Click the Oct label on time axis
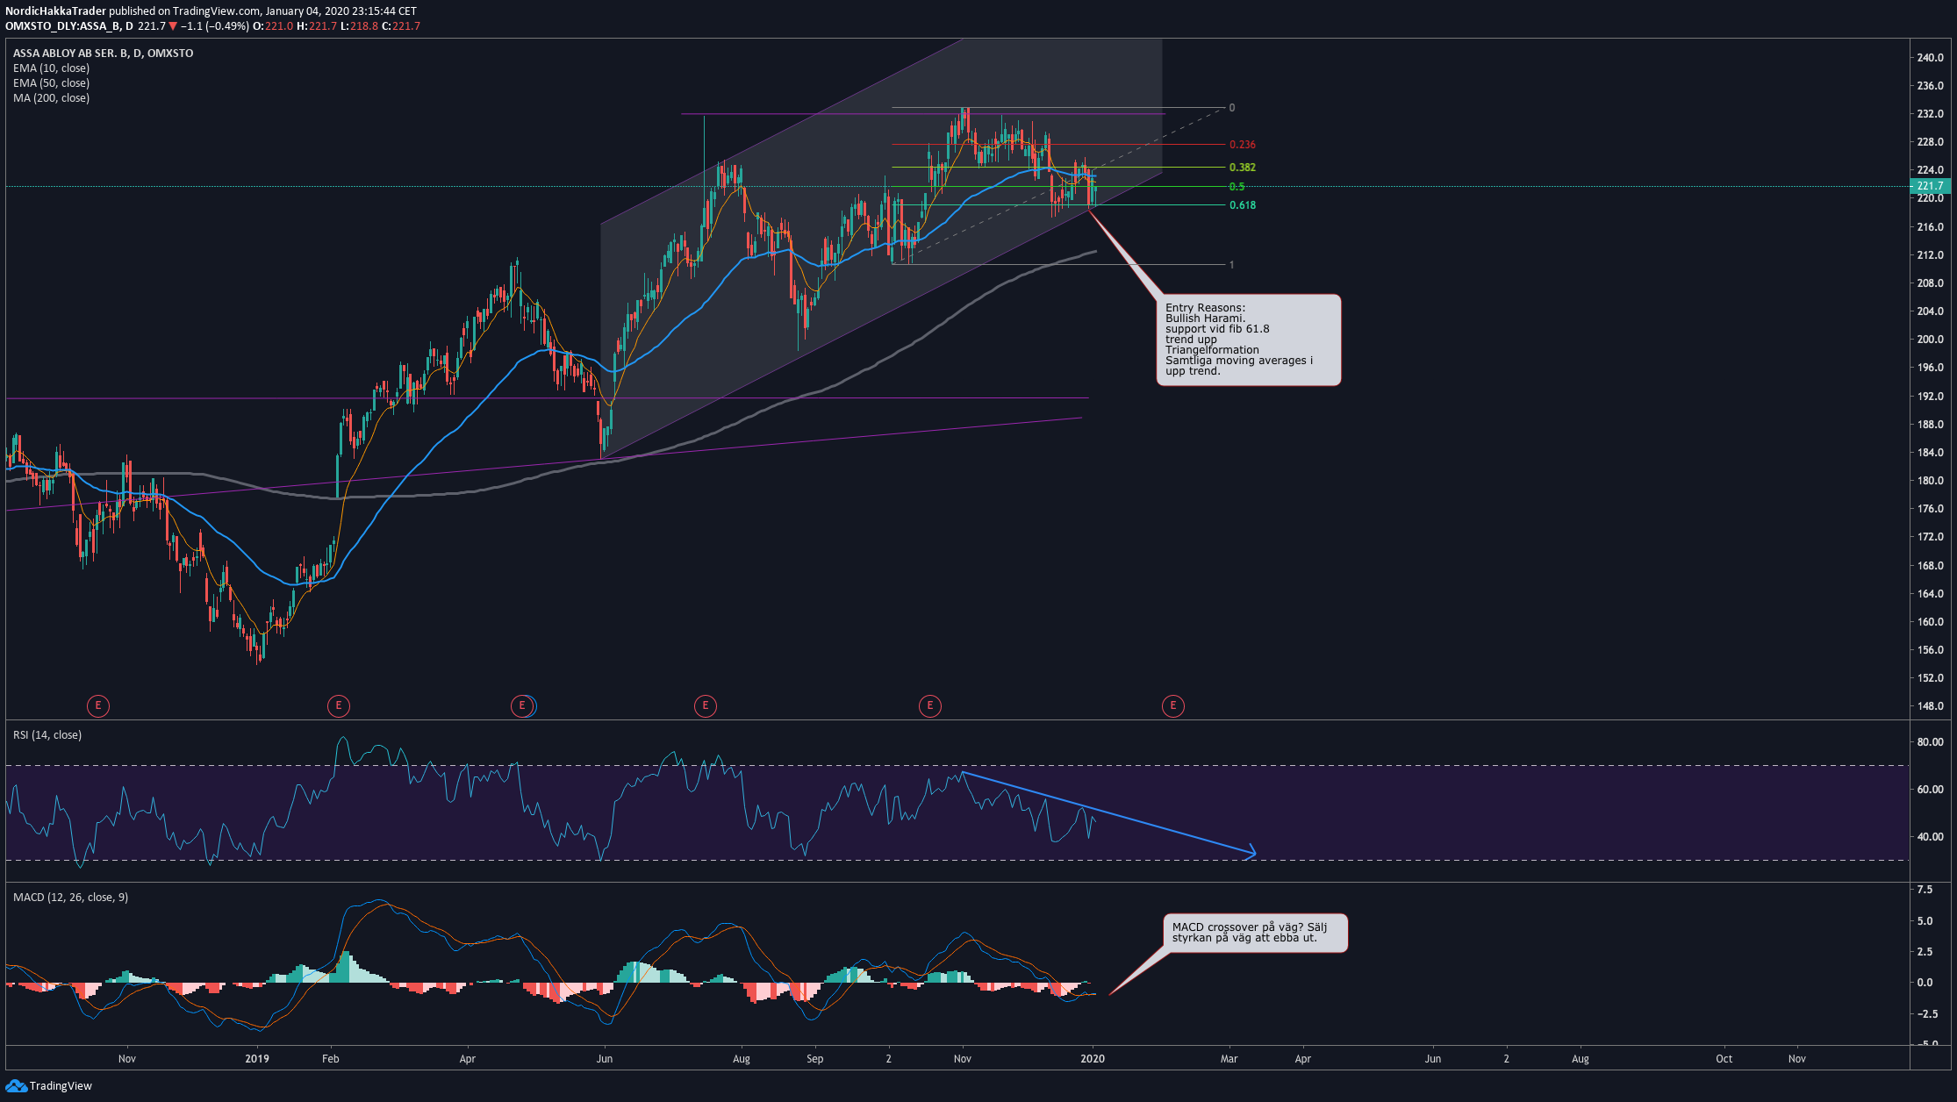Screen dimensions: 1957x1102 click(x=1724, y=1059)
